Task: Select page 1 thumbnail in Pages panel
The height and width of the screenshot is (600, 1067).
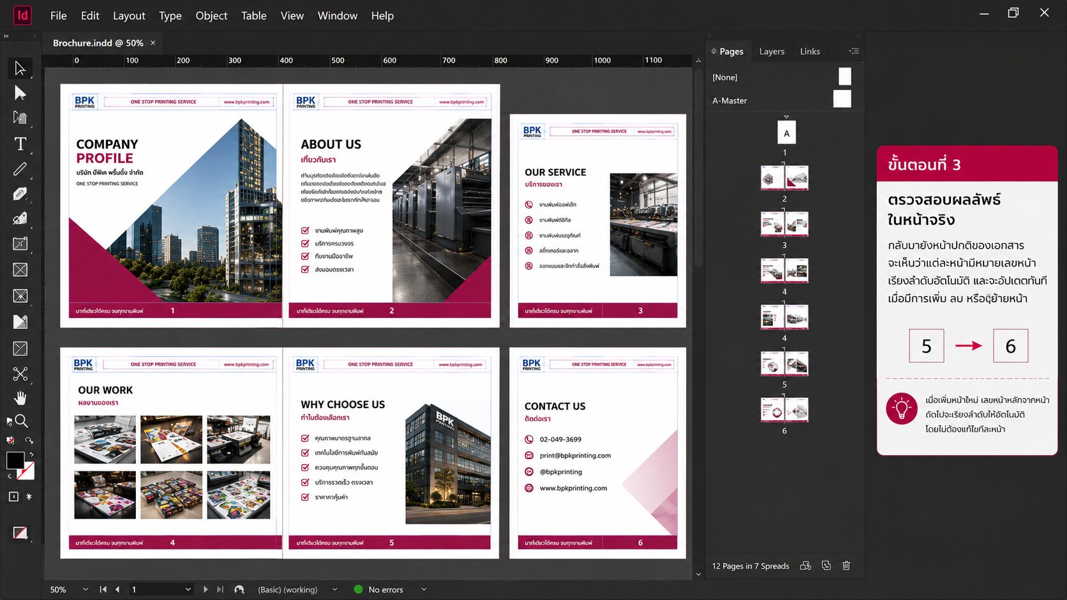Action: 786,133
